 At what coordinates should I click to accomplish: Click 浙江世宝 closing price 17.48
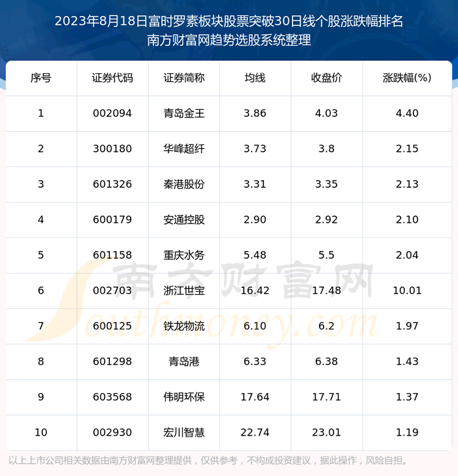pos(327,291)
